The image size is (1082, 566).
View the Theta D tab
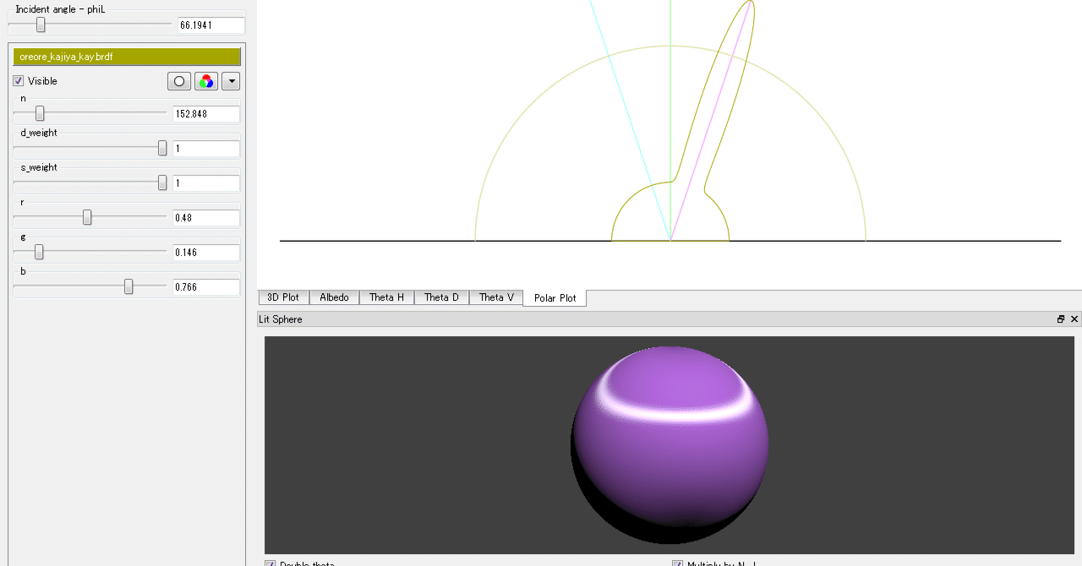click(x=440, y=297)
